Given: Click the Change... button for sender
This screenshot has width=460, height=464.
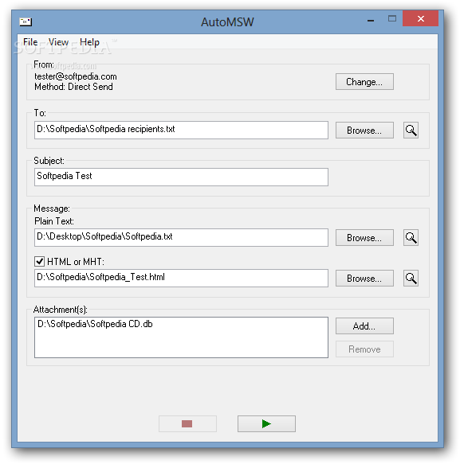Looking at the screenshot, I should click(x=364, y=82).
